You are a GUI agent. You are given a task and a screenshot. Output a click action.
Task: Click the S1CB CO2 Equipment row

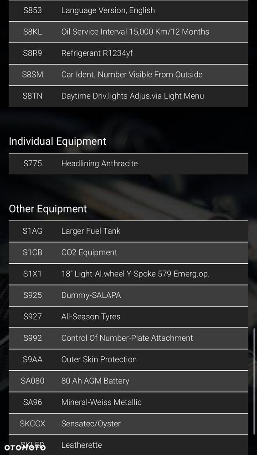[x=128, y=253]
